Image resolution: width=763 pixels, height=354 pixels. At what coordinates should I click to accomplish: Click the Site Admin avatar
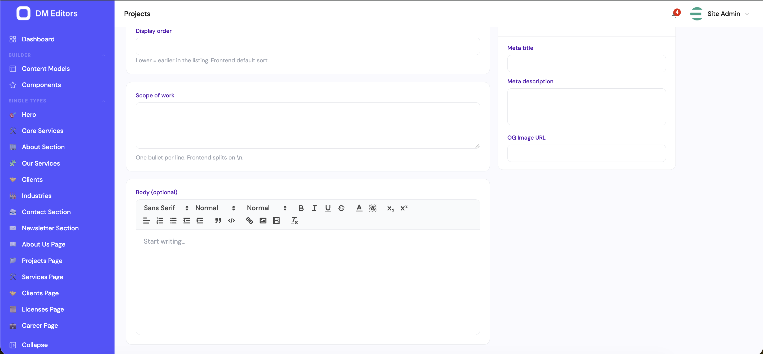pyautogui.click(x=696, y=14)
